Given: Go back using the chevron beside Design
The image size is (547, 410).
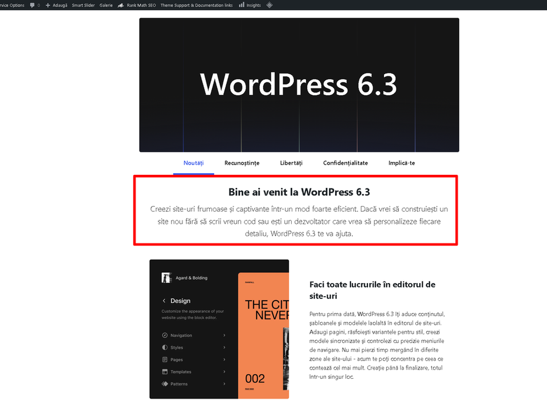Looking at the screenshot, I should click(164, 301).
